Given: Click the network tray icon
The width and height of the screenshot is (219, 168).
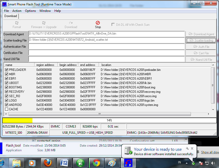Looking at the screenshot, I should [x=207, y=163].
